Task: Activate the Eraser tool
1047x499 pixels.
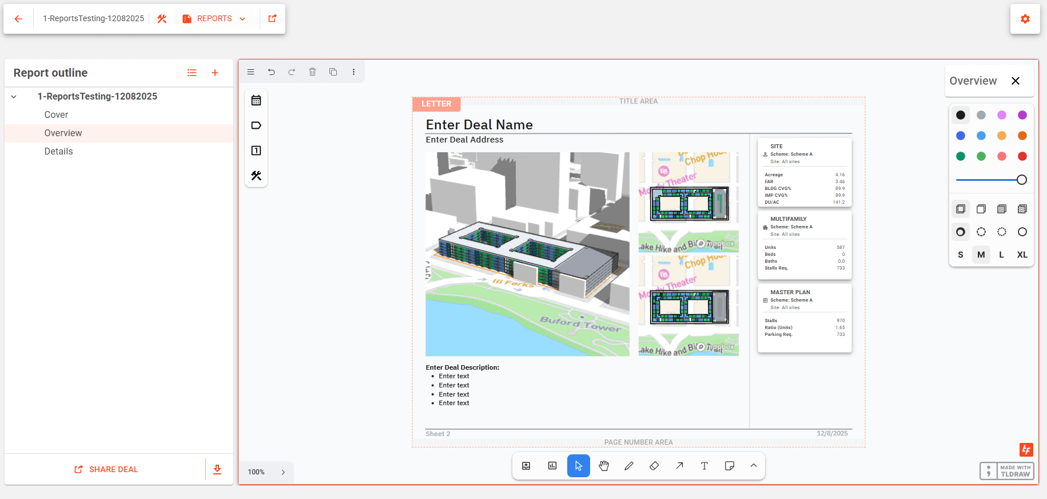Action: pos(654,466)
